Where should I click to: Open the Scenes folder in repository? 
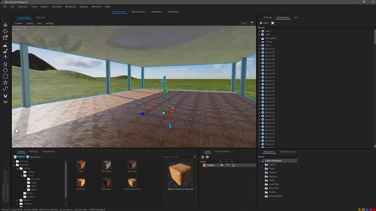pyautogui.click(x=272, y=165)
